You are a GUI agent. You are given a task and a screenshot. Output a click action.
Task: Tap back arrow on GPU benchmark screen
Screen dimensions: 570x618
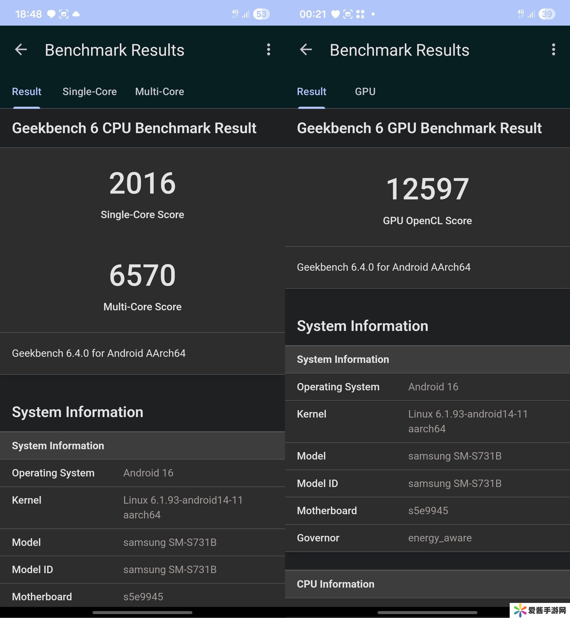click(306, 50)
